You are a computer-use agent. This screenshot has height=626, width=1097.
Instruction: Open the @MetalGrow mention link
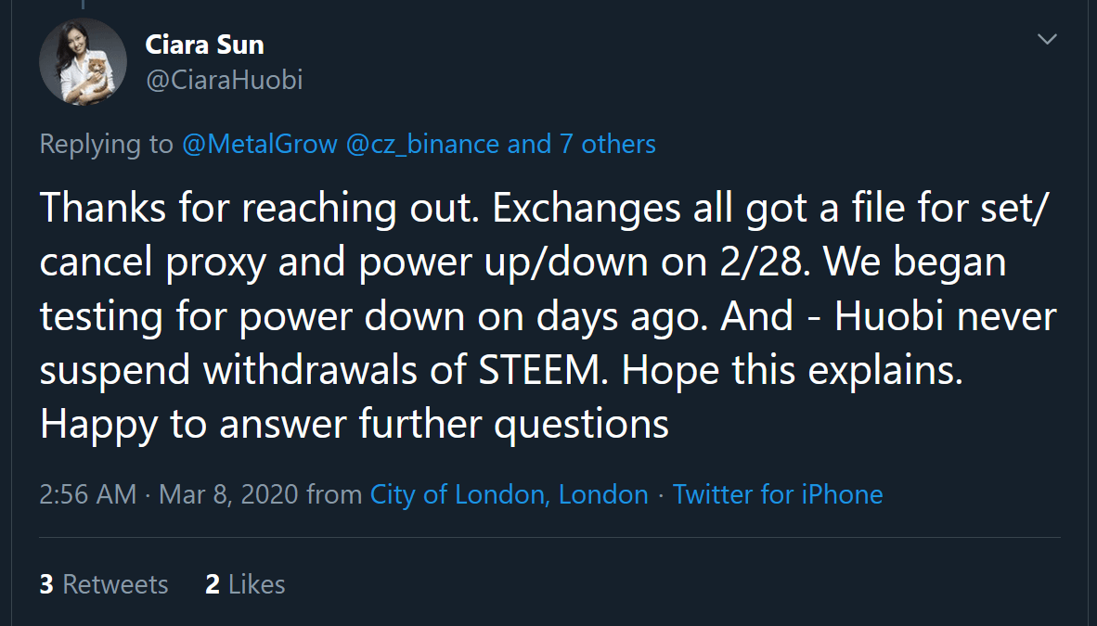(259, 145)
